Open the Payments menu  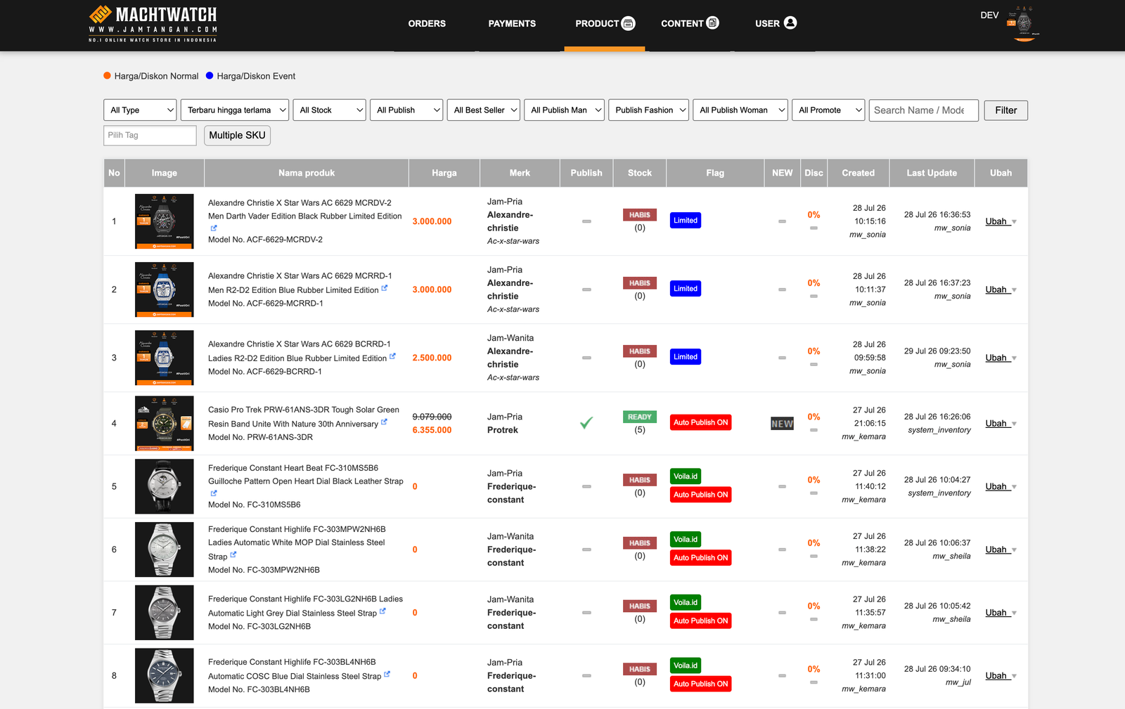(512, 23)
